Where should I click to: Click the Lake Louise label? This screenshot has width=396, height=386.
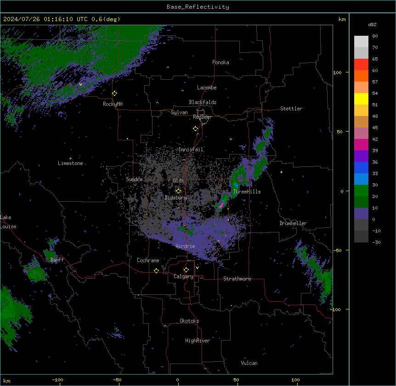click(x=8, y=222)
